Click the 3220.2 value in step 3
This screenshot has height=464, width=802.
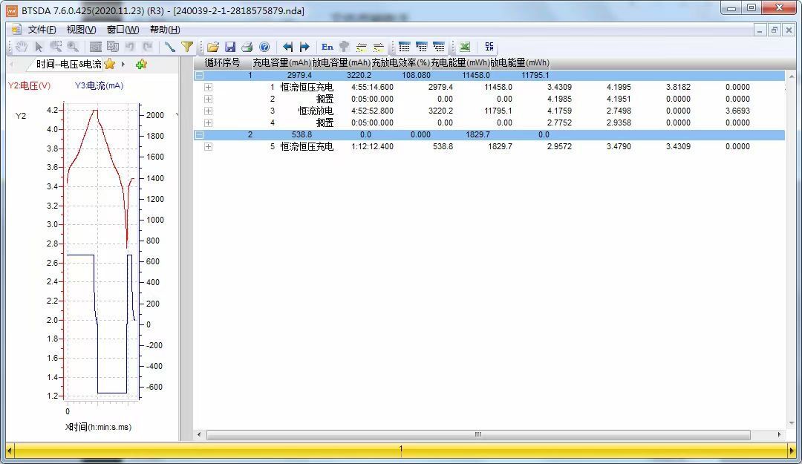440,111
